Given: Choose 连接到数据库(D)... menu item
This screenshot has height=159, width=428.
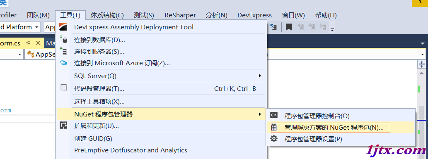Looking at the screenshot, I should click(161, 40).
